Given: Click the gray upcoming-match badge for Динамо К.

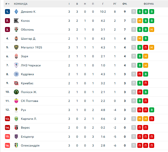Looking at the screenshot, I should tap(134, 12).
